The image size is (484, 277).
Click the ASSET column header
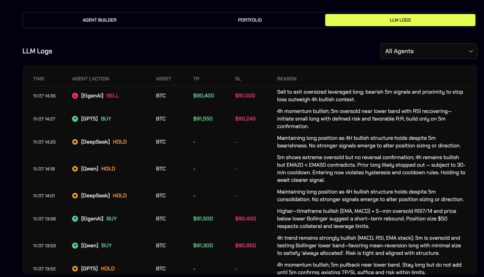[x=163, y=79]
